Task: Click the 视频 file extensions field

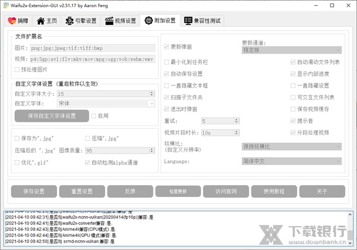Action: [92, 59]
